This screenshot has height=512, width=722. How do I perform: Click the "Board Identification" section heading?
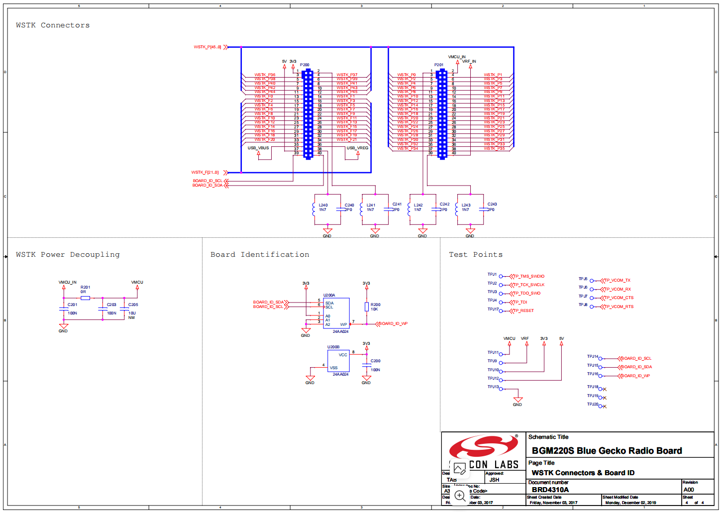coord(260,255)
